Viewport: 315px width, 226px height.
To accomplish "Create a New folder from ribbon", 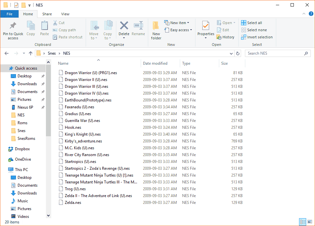I will [x=156, y=31].
